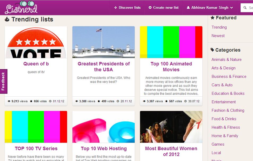This screenshot has height=161, width=253.
Task: Select the star icon beside Featured heading
Action: click(212, 17)
